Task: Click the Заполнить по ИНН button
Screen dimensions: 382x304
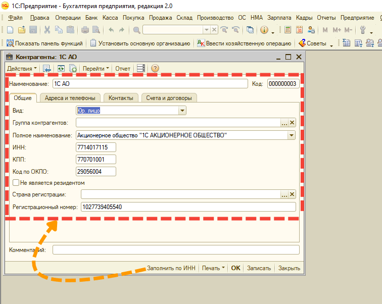Action: (x=171, y=268)
